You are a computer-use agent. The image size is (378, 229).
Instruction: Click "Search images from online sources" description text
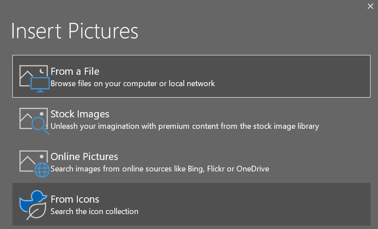pyautogui.click(x=160, y=169)
